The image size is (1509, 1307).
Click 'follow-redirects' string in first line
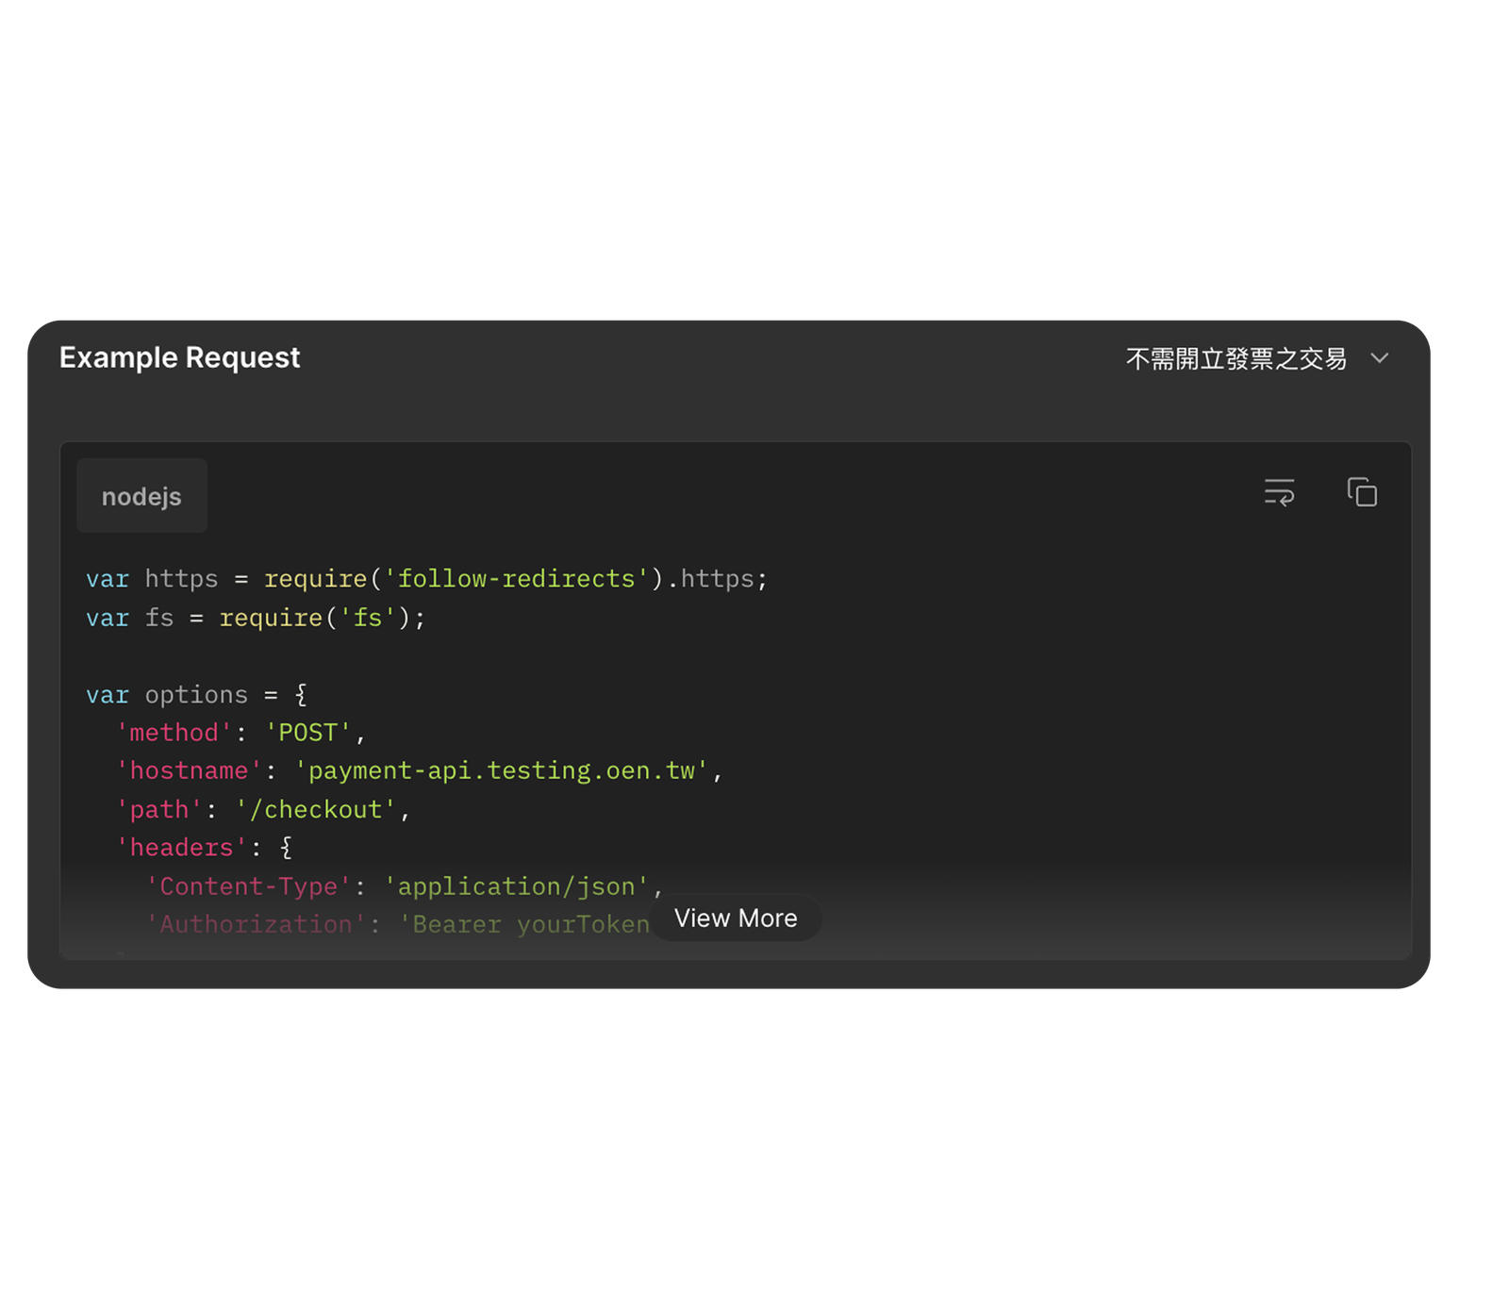(517, 578)
